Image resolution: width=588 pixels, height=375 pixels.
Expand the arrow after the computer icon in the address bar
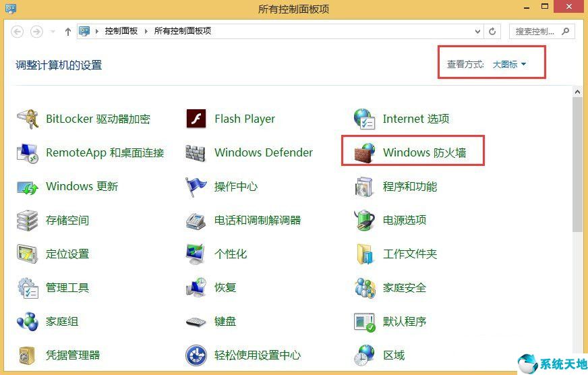96,31
